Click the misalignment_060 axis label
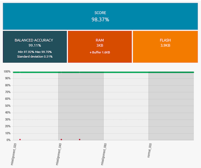 pos(104,154)
